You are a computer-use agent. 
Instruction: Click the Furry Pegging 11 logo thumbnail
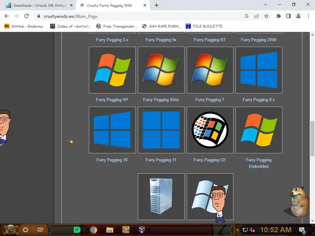(161, 130)
